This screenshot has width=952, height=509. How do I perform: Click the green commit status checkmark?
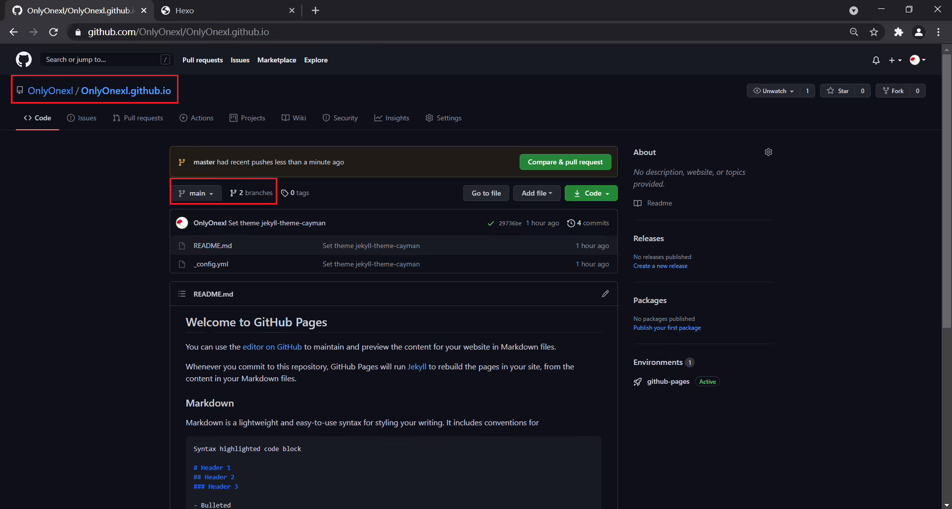coord(490,223)
